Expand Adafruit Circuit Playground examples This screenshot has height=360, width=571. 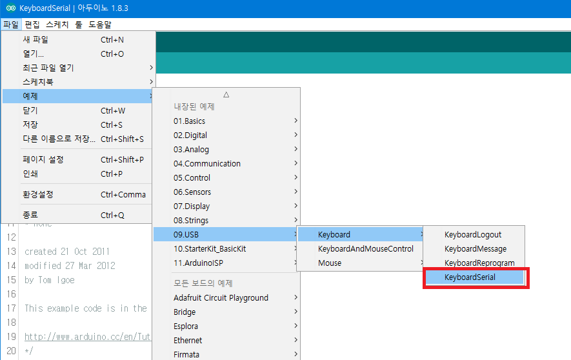(x=226, y=298)
